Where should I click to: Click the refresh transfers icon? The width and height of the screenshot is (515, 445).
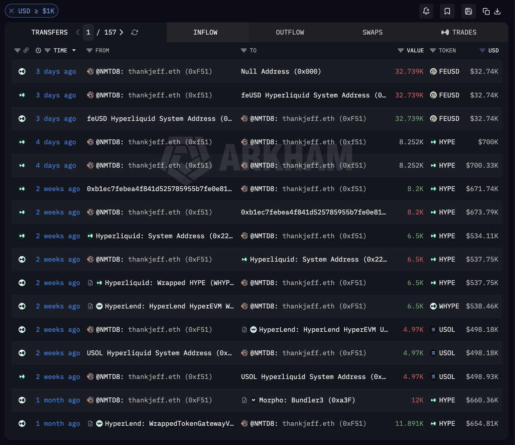point(135,32)
